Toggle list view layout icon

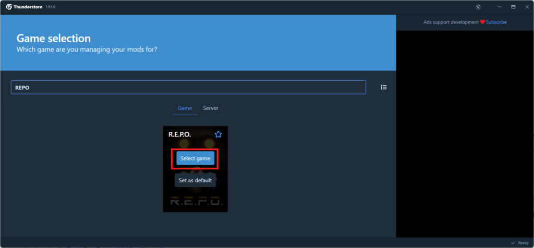pyautogui.click(x=384, y=87)
